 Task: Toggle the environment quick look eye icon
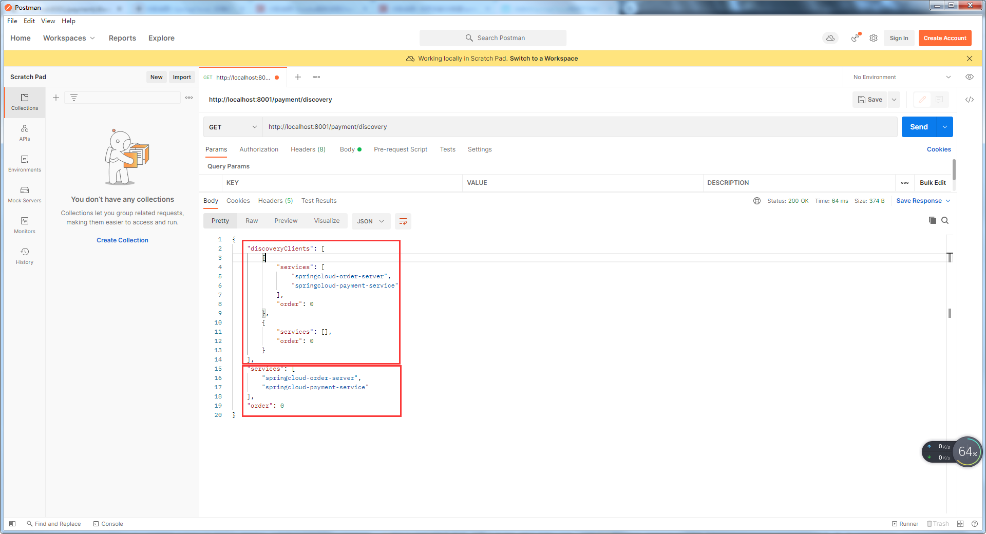[x=970, y=77]
